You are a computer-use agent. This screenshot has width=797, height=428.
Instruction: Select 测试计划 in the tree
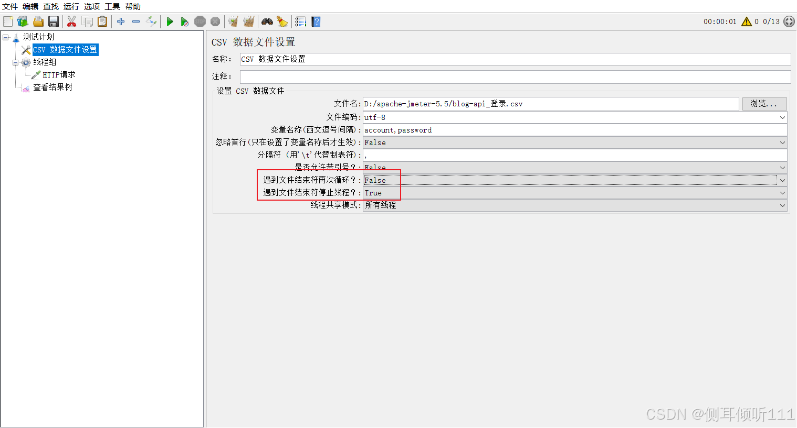tap(38, 37)
